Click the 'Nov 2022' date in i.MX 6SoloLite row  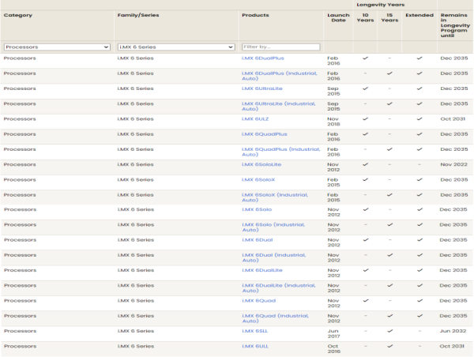453,164
